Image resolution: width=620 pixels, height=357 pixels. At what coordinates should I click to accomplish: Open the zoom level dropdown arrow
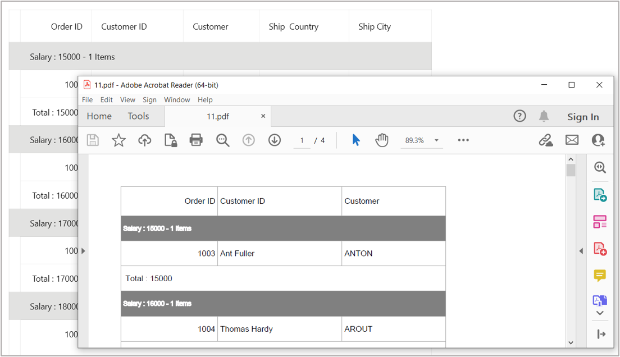(436, 140)
